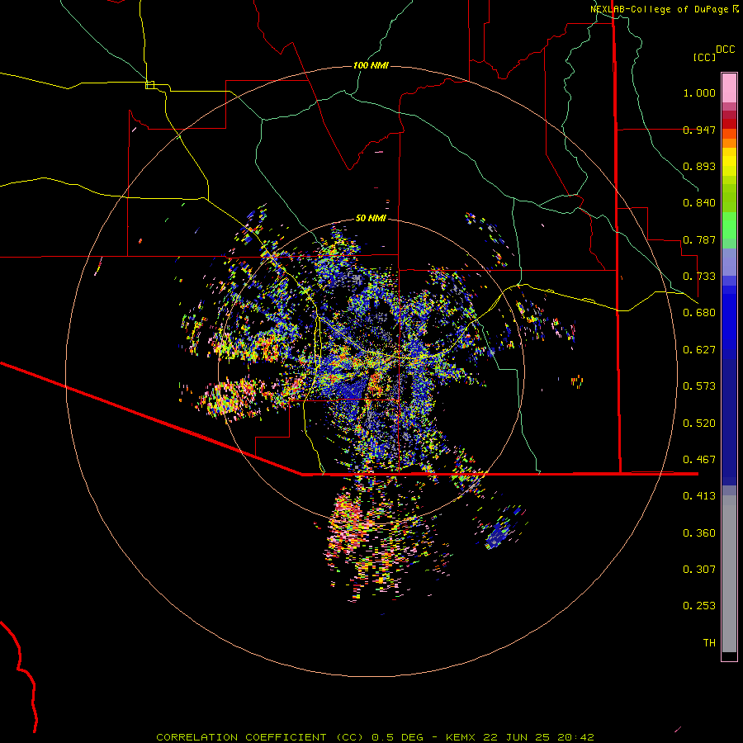This screenshot has height=743, width=743.
Task: Click the 0.947 color scale label
Action: tap(699, 130)
